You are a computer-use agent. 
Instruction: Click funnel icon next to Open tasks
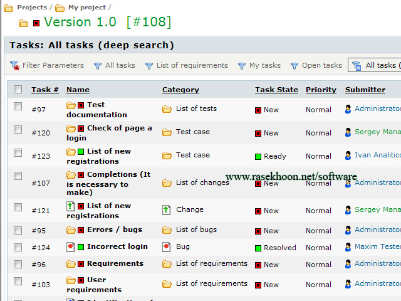coord(294,66)
